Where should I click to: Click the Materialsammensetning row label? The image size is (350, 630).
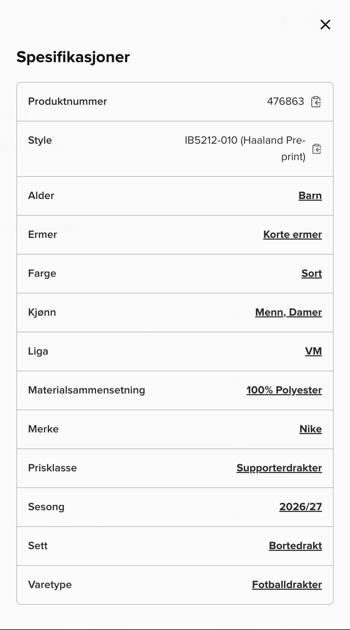pos(86,390)
